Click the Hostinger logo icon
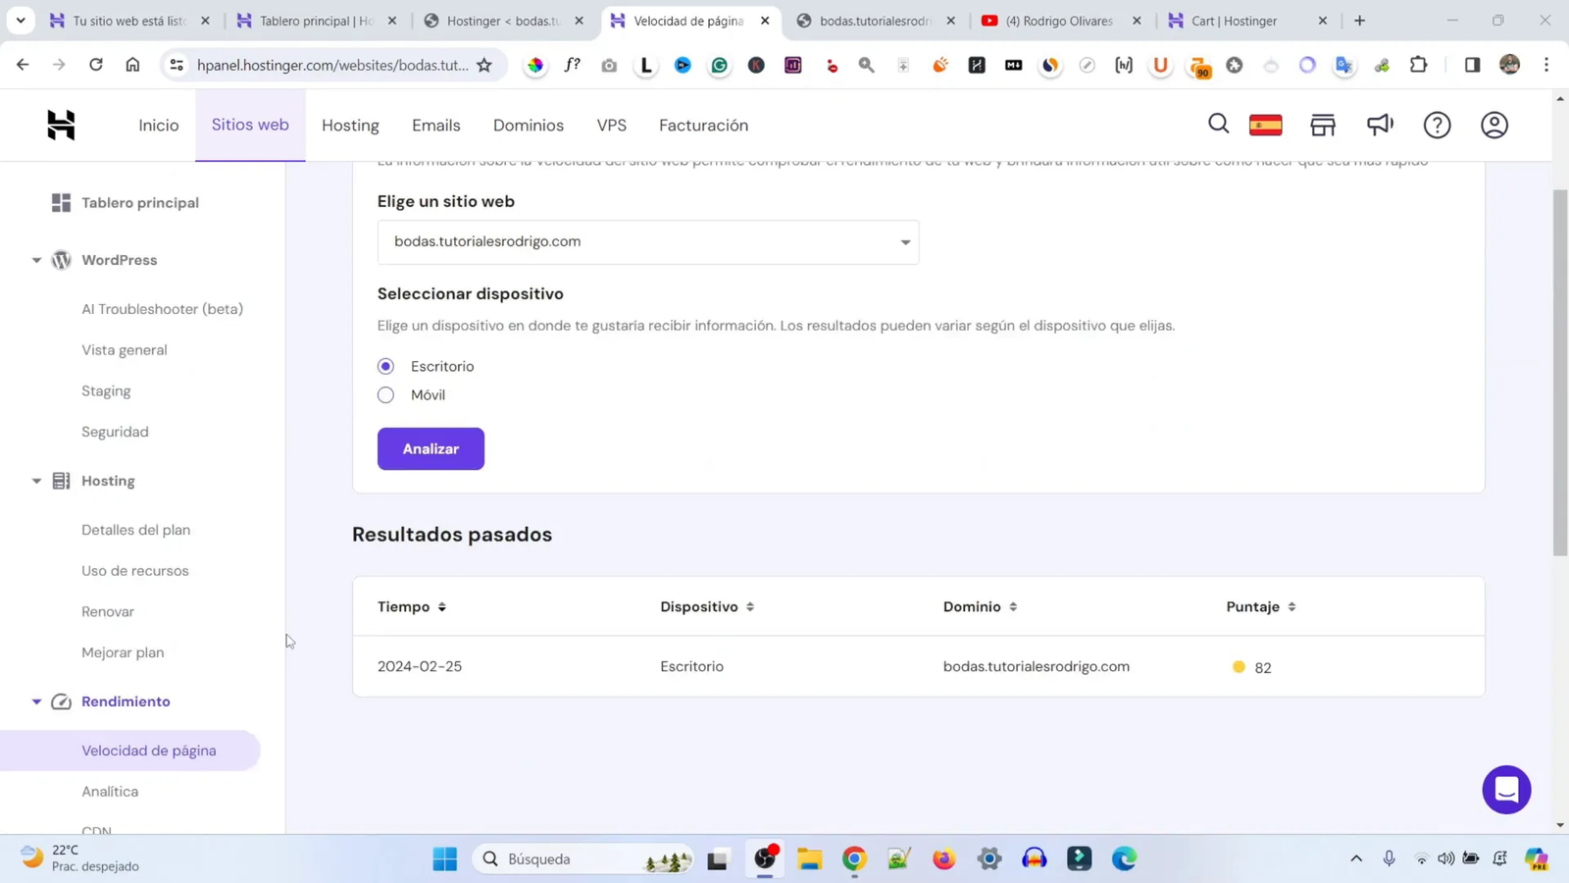1569x883 pixels. [61, 125]
